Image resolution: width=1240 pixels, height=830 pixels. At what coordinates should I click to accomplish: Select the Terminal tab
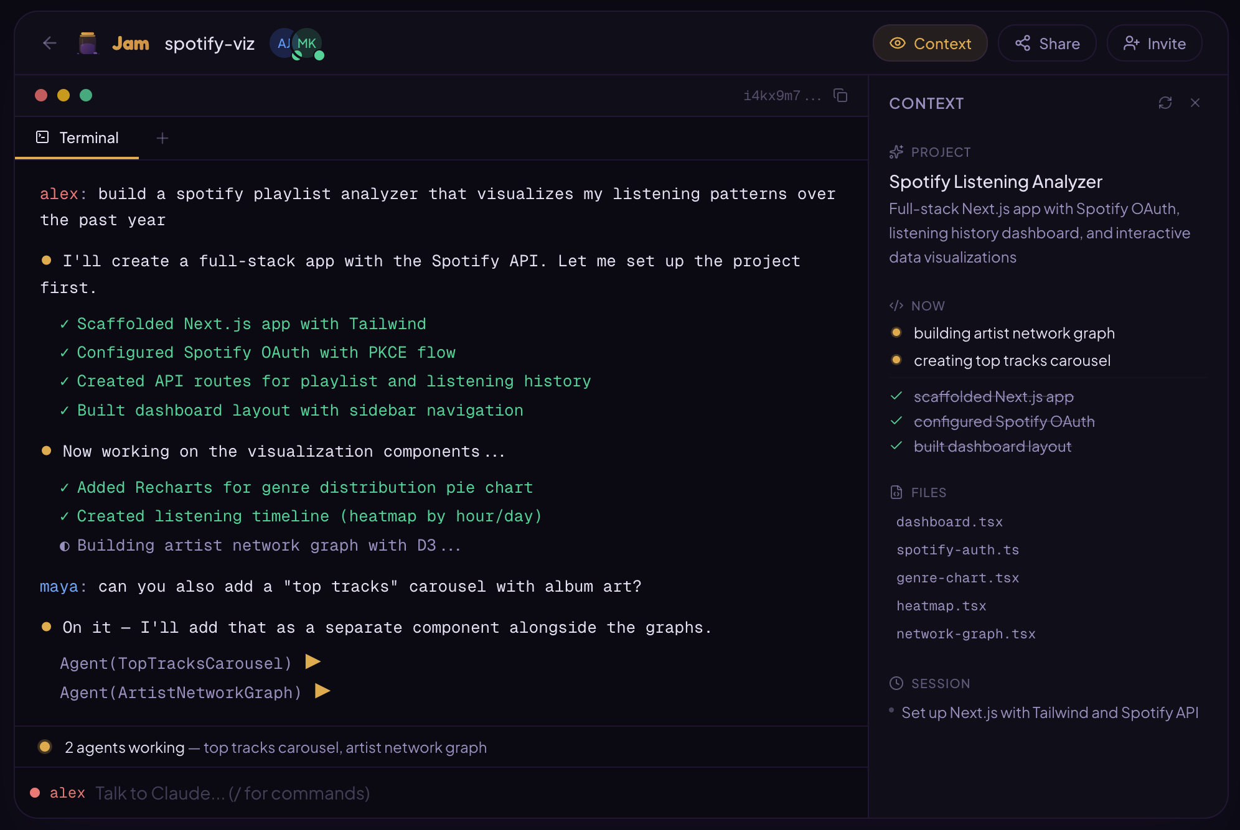tap(77, 138)
